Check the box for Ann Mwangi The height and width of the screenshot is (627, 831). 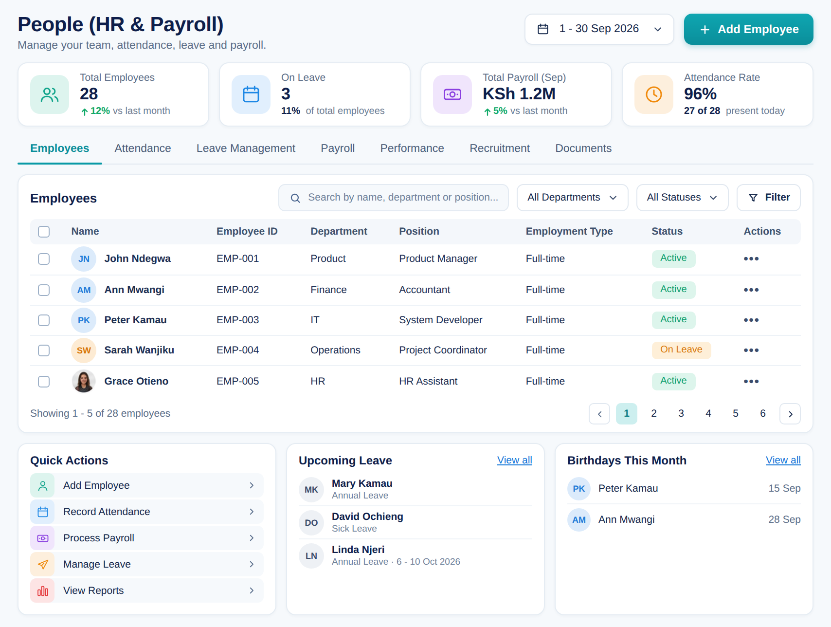pyautogui.click(x=44, y=290)
